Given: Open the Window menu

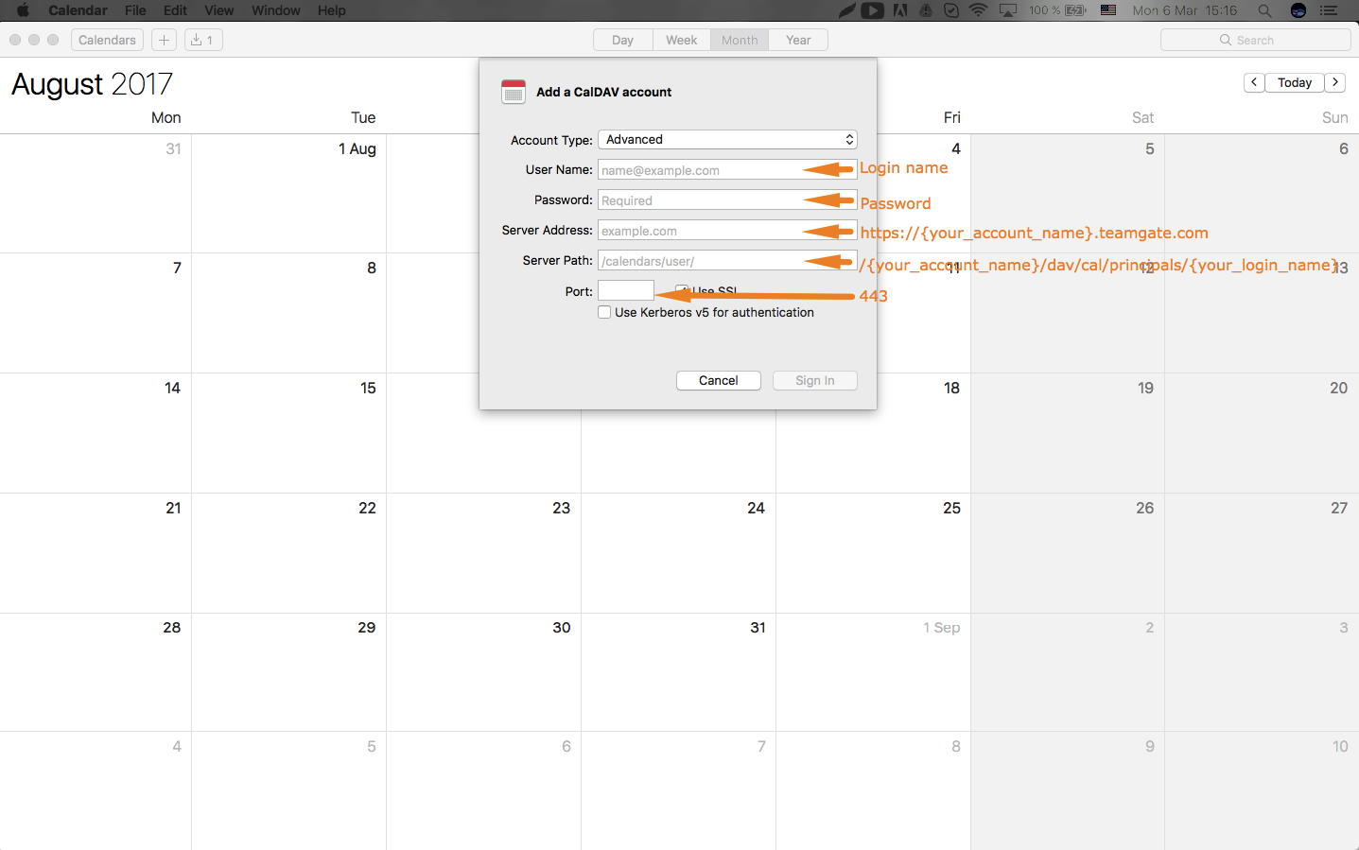Looking at the screenshot, I should (275, 10).
